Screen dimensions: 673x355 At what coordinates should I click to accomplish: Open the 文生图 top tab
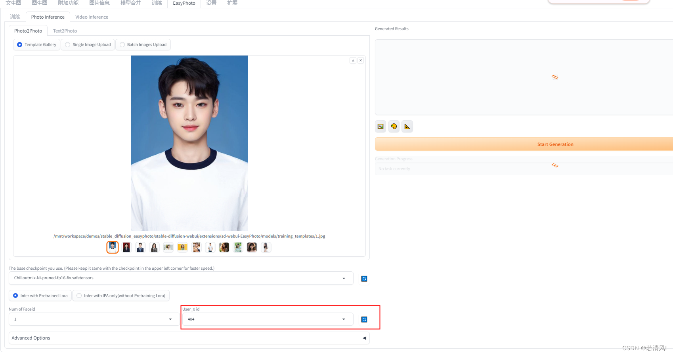[x=13, y=3]
